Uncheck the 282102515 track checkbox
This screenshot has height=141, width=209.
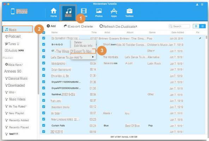click(43, 131)
